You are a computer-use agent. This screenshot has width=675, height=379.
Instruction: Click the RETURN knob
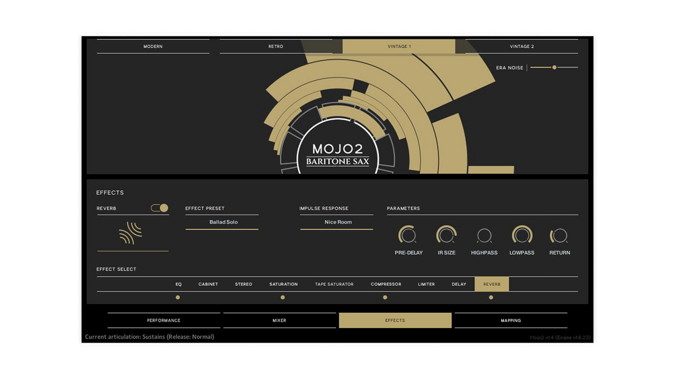[x=559, y=235]
